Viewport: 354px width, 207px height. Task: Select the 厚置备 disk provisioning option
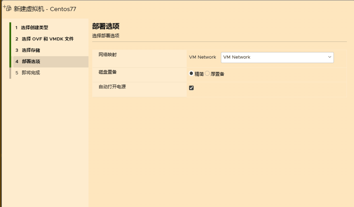click(207, 74)
